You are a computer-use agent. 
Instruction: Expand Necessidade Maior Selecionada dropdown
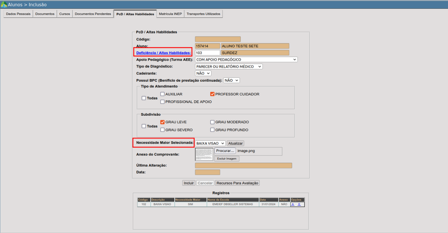(210, 143)
